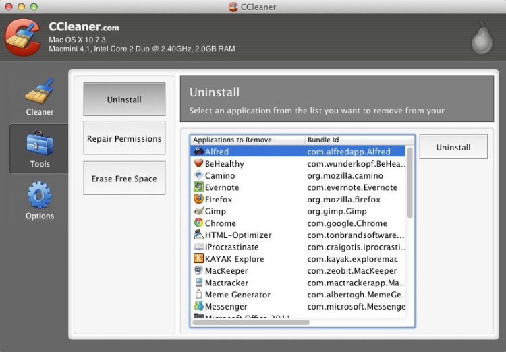Click the KAYAK Explore app icon
The image size is (506, 352).
[198, 259]
